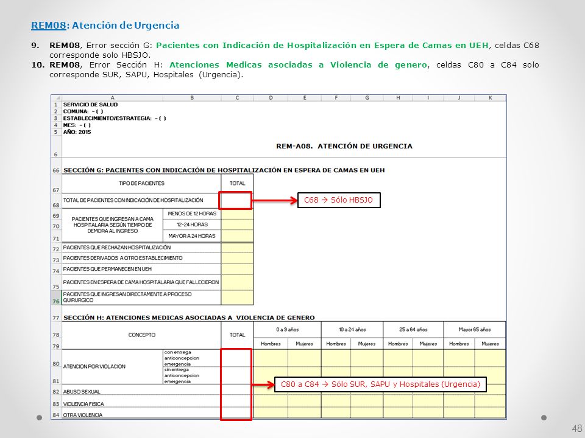Click the '12-24 HORAS' cell

pos(192,224)
